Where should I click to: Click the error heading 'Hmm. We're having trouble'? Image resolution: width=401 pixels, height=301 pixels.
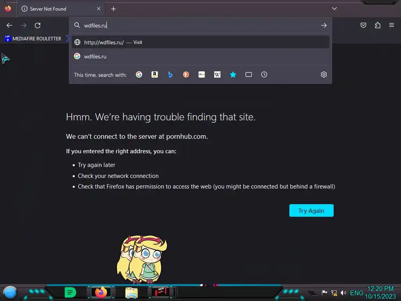tap(161, 117)
